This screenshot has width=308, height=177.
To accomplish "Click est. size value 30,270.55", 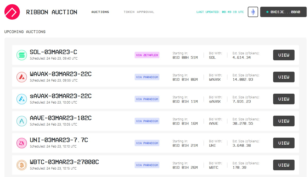I will point(243,124).
